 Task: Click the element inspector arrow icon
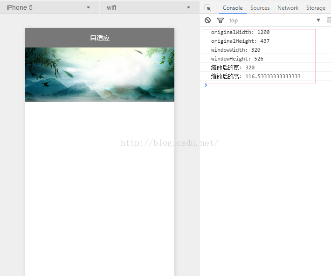208,8
